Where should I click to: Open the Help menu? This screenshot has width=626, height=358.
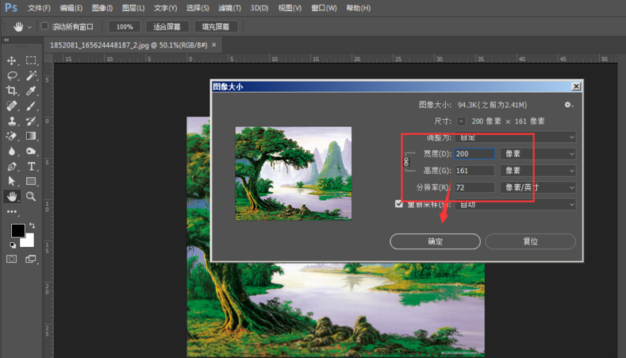tap(359, 8)
